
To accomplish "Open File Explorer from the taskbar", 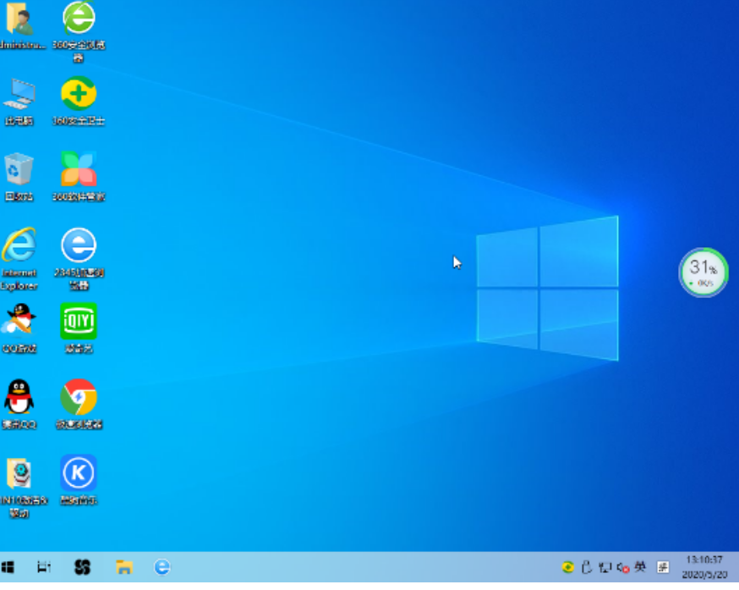I will coord(124,567).
